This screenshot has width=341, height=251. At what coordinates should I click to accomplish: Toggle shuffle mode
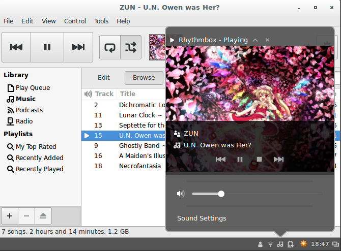click(x=131, y=47)
